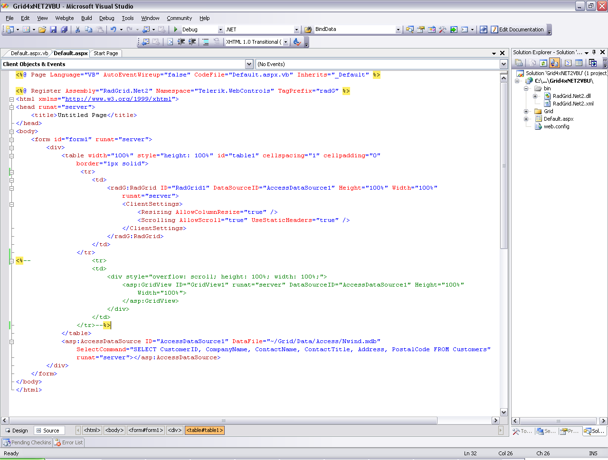This screenshot has height=460, width=608.
Task: Click the editor vertical scrollbar thumb
Action: (x=504, y=165)
